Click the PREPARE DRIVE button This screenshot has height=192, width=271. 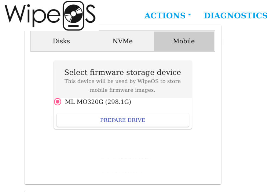(x=123, y=120)
